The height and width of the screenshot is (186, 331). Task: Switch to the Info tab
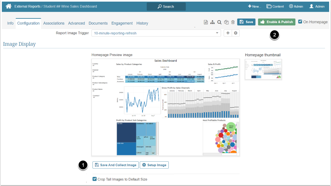[x=10, y=23]
